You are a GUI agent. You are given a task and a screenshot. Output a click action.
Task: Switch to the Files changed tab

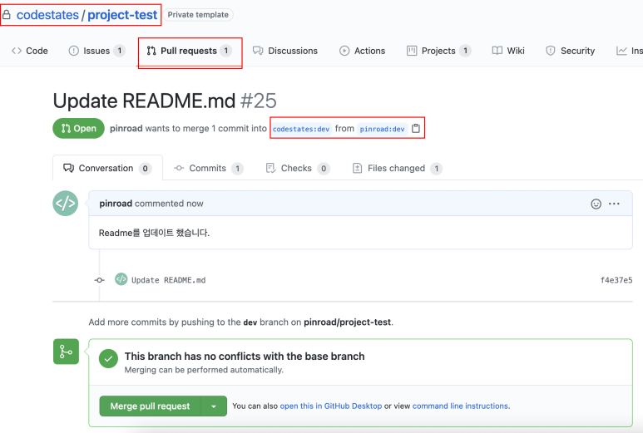pyautogui.click(x=397, y=169)
